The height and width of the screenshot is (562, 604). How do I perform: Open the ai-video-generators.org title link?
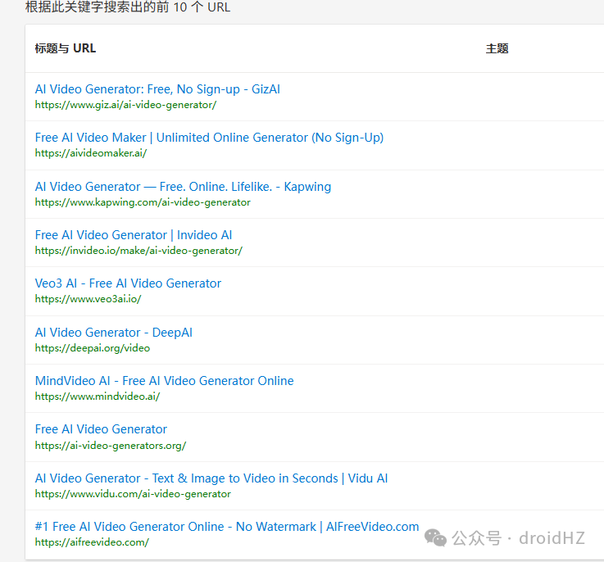click(101, 429)
